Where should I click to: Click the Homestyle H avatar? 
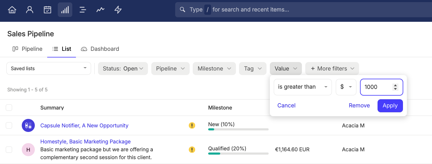(x=28, y=149)
